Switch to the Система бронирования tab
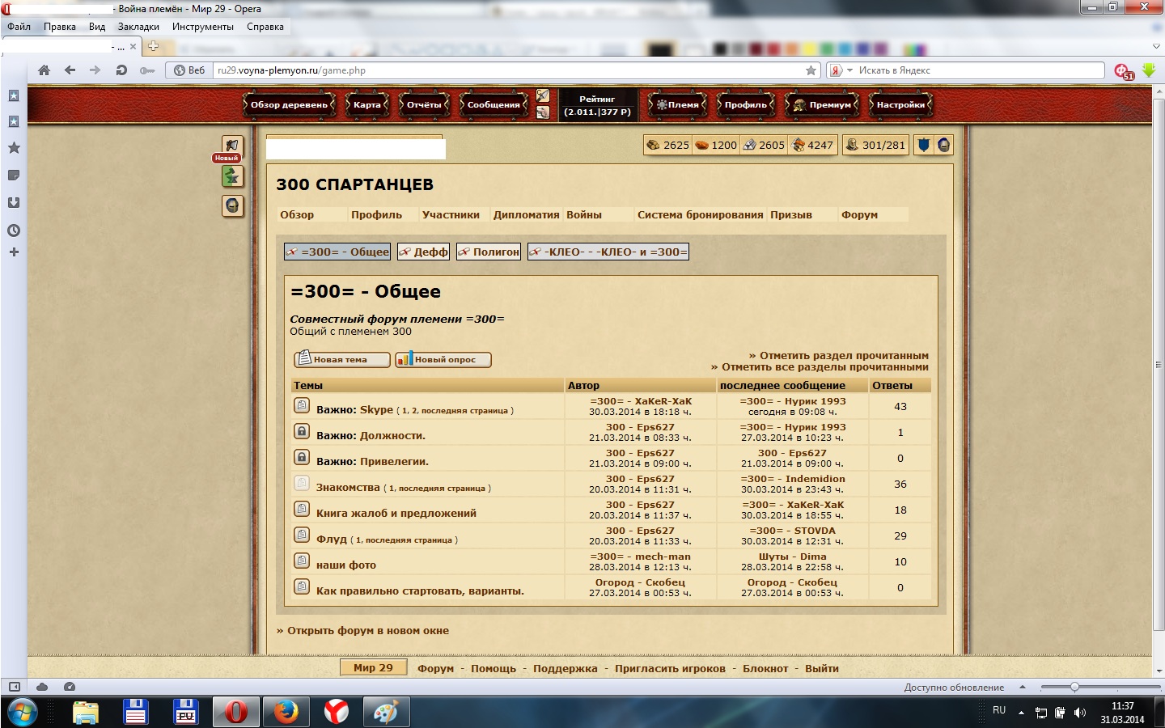Image resolution: width=1165 pixels, height=728 pixels. point(700,214)
